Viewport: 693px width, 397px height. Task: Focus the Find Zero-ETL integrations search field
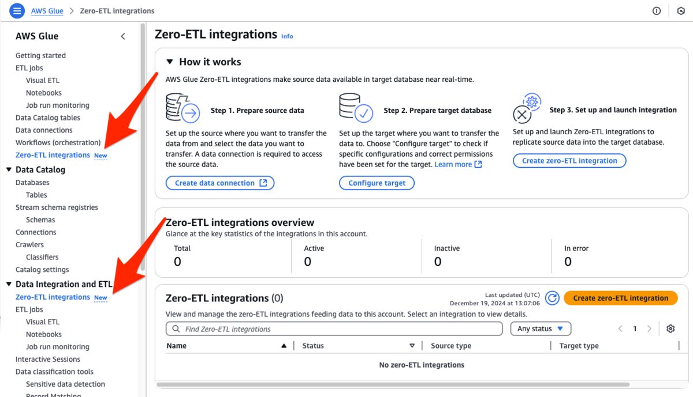coord(334,329)
